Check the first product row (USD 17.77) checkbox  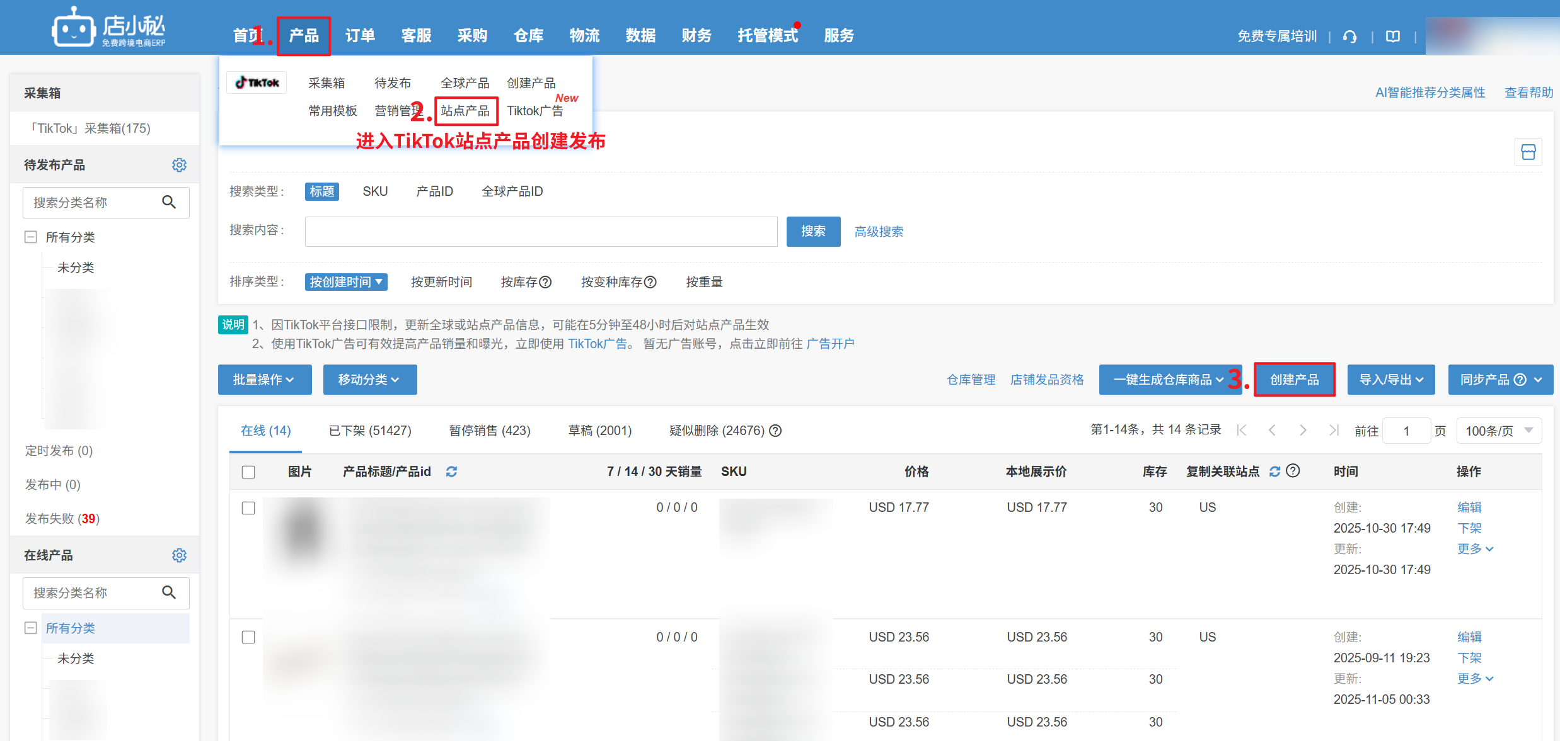tap(248, 508)
